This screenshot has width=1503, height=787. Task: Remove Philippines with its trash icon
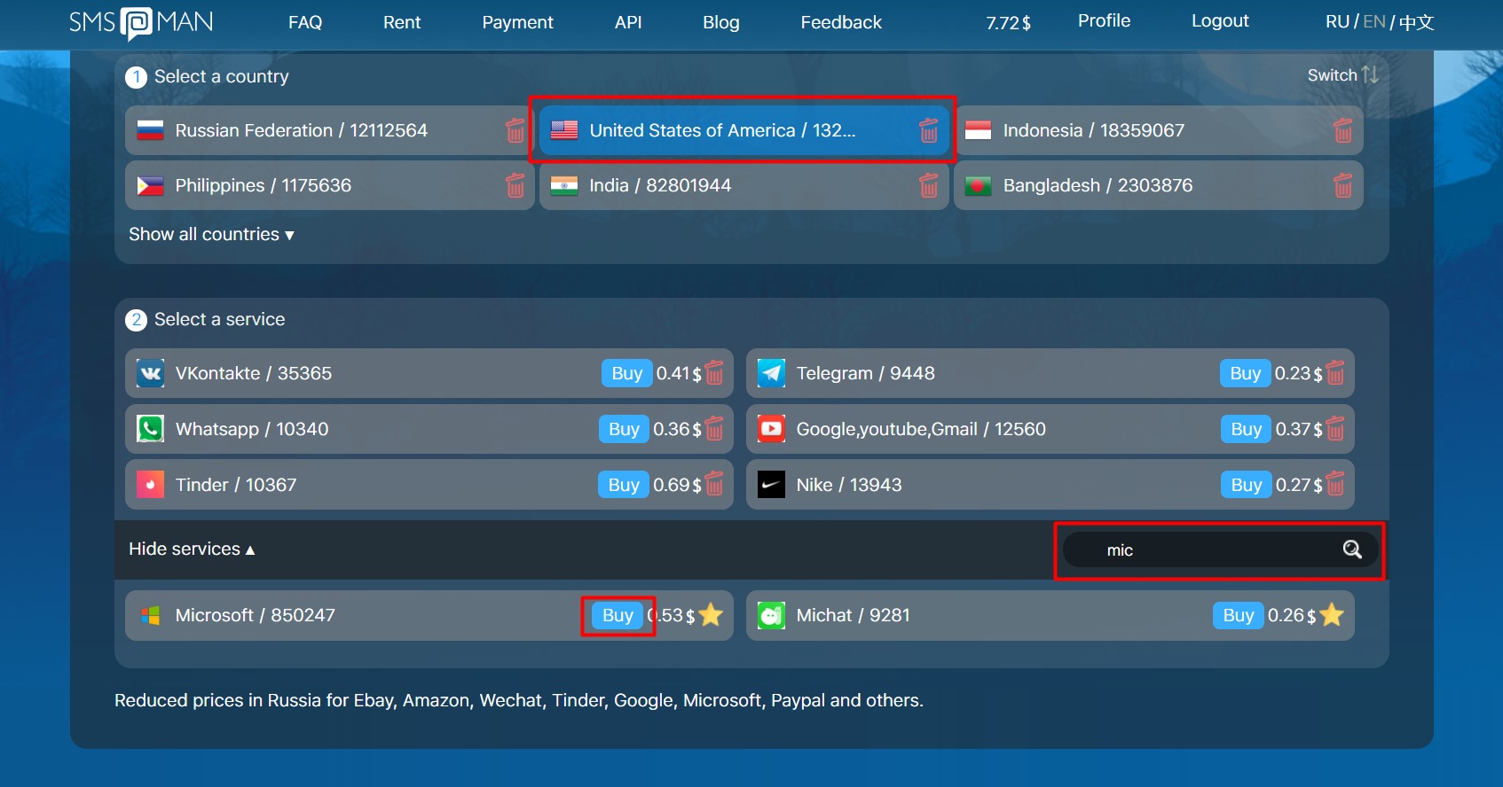515,185
